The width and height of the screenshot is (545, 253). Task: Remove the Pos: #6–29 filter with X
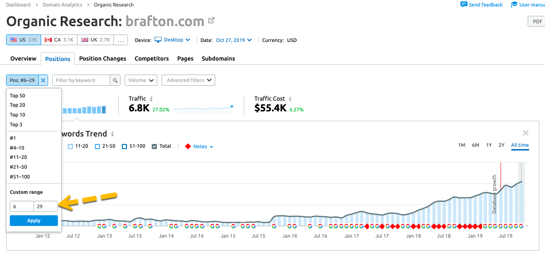click(x=43, y=80)
